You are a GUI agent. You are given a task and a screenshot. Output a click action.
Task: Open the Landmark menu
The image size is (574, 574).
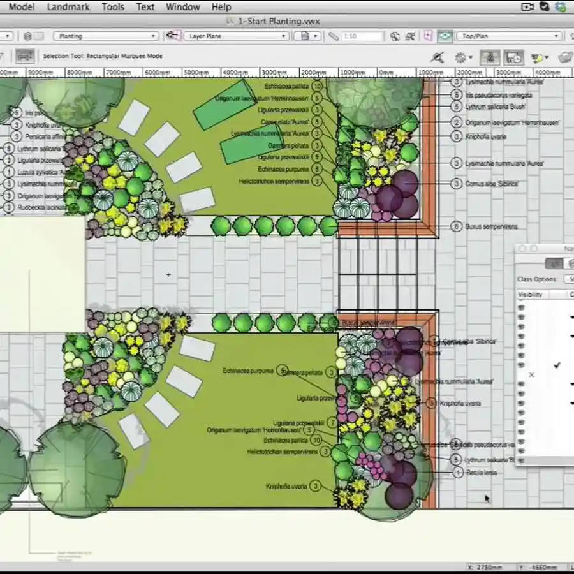tap(68, 7)
